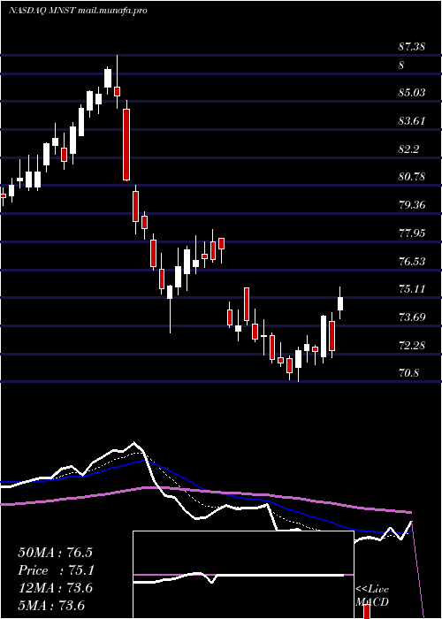Image resolution: width=442 pixels, height=619 pixels.
Task: Click the 80.78 price axis label
Action: 412,177
